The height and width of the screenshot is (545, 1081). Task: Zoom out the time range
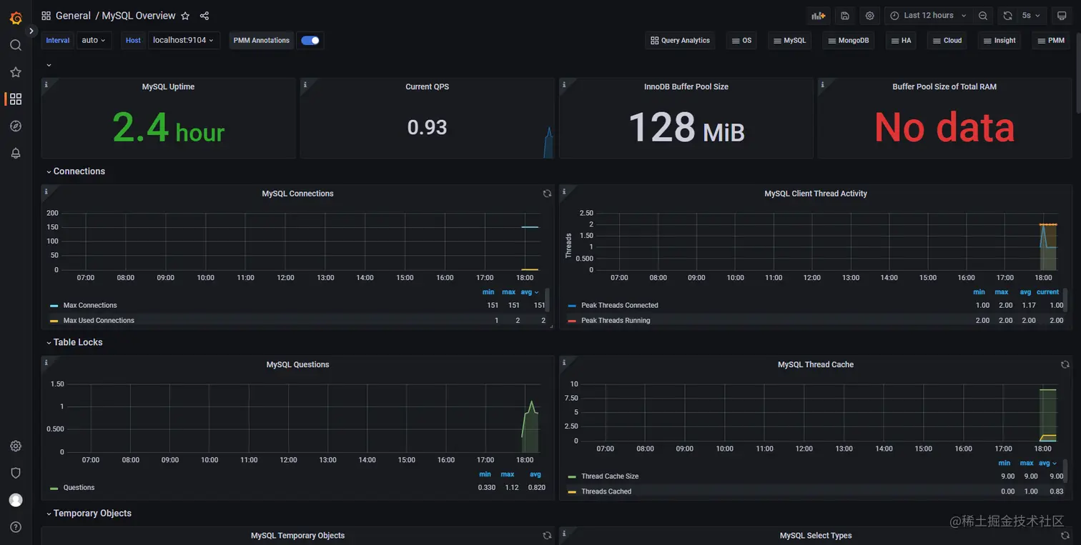tap(983, 16)
